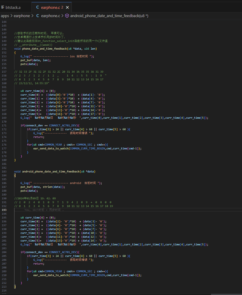Click line number 151 in gutter
This screenshot has height=295, width=242.
pyautogui.click(x=4, y=49)
